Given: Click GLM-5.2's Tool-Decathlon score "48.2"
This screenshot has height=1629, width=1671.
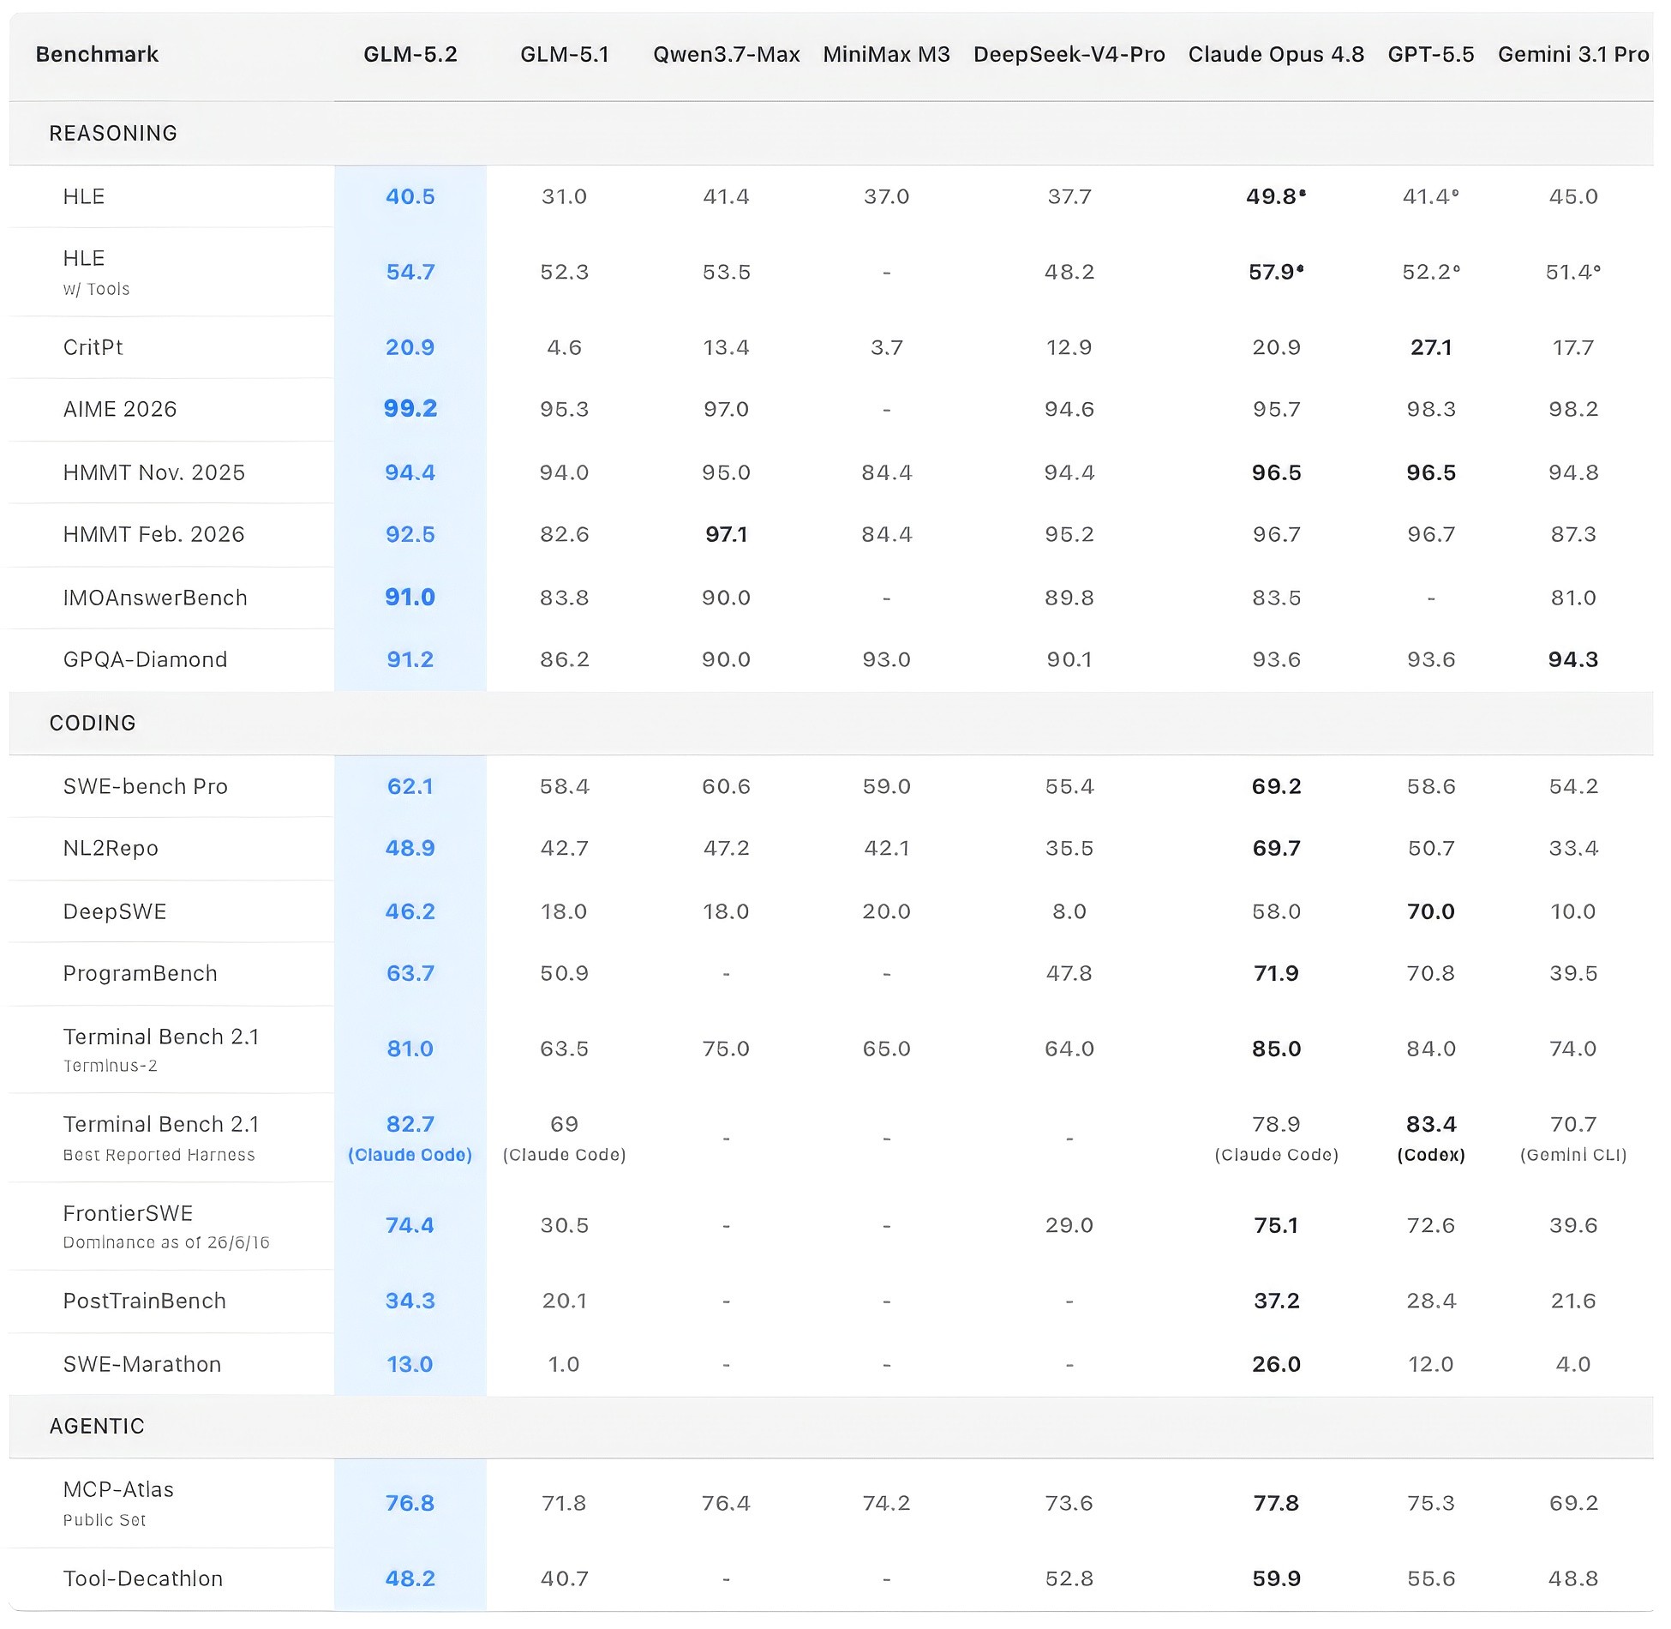Looking at the screenshot, I should pyautogui.click(x=410, y=1579).
